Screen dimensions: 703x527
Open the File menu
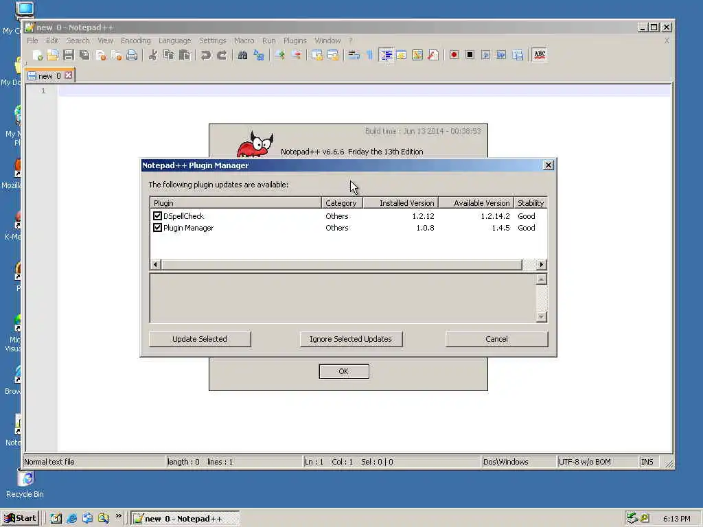32,40
